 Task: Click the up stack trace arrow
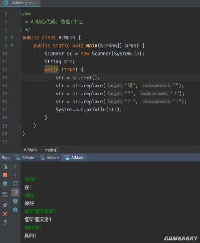point(15,166)
